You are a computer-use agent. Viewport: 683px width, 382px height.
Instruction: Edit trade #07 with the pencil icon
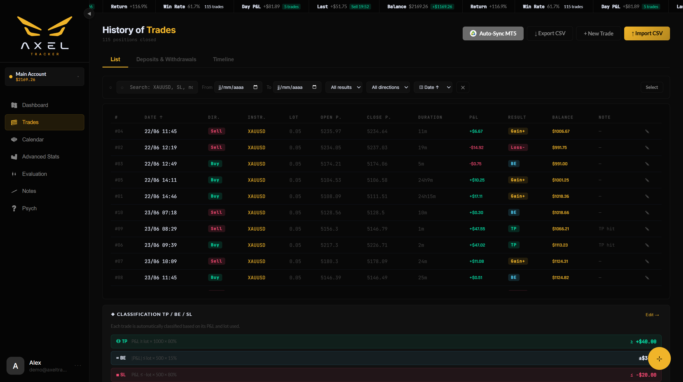click(647, 261)
